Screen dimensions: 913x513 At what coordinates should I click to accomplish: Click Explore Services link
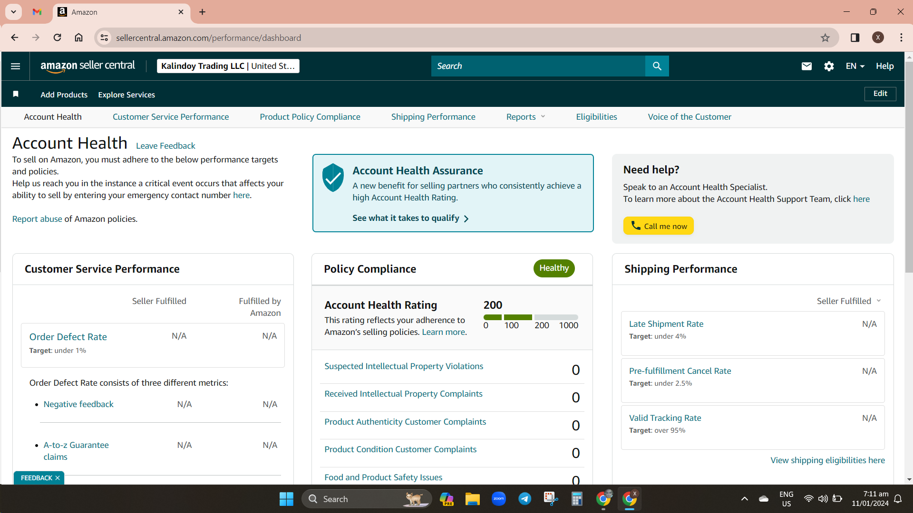click(126, 95)
